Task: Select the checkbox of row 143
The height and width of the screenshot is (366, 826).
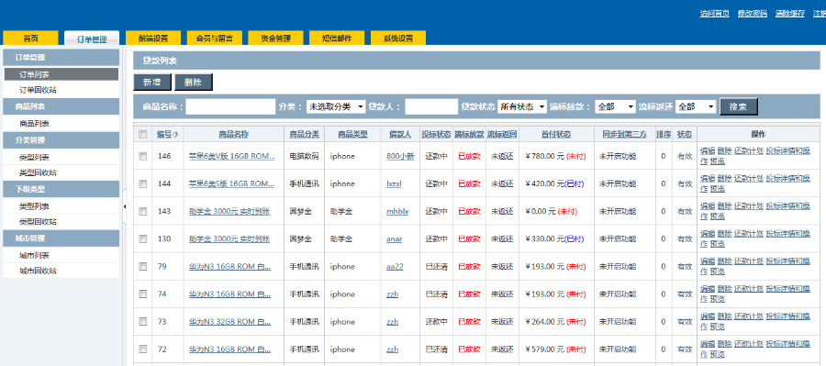Action: [x=143, y=211]
